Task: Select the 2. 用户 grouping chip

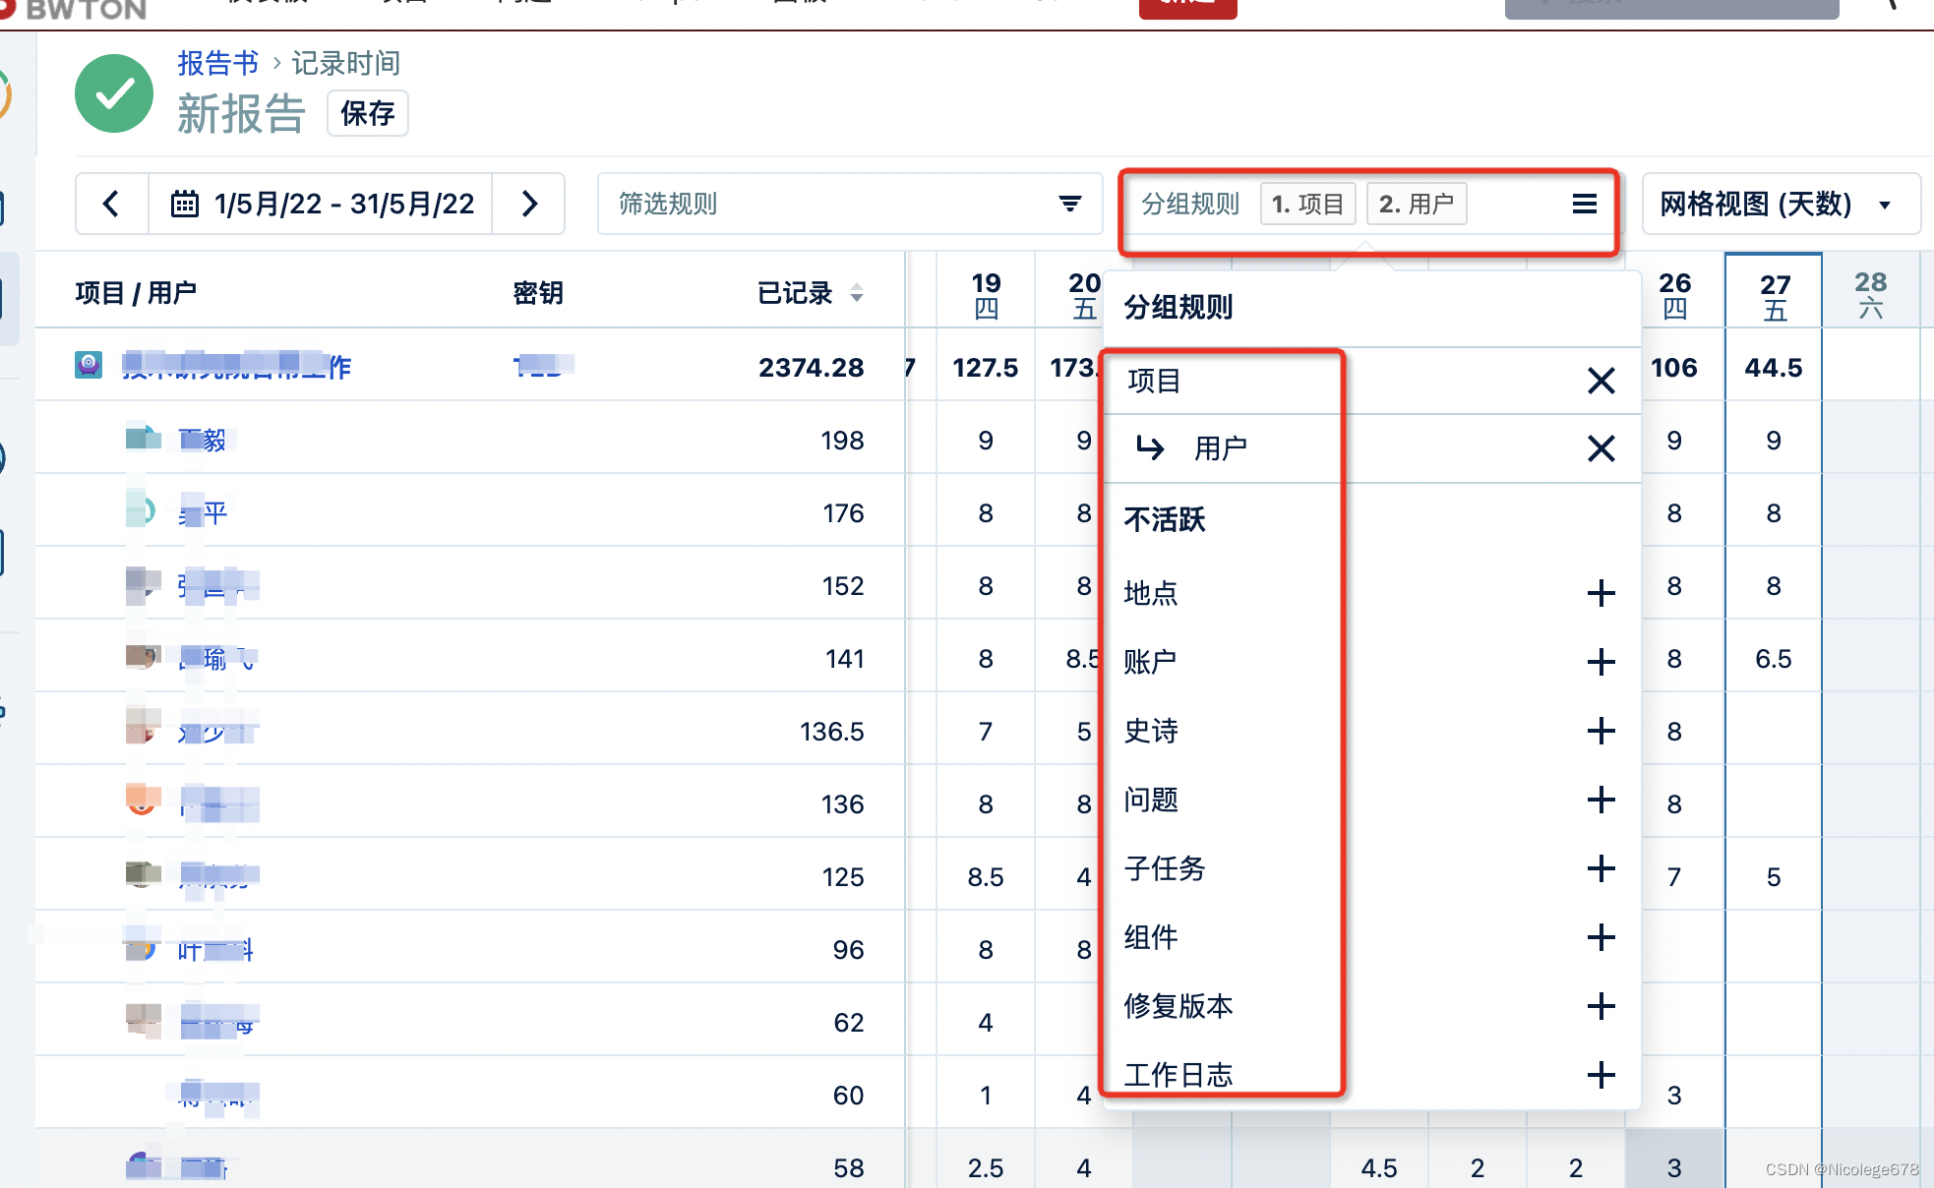Action: (1416, 204)
